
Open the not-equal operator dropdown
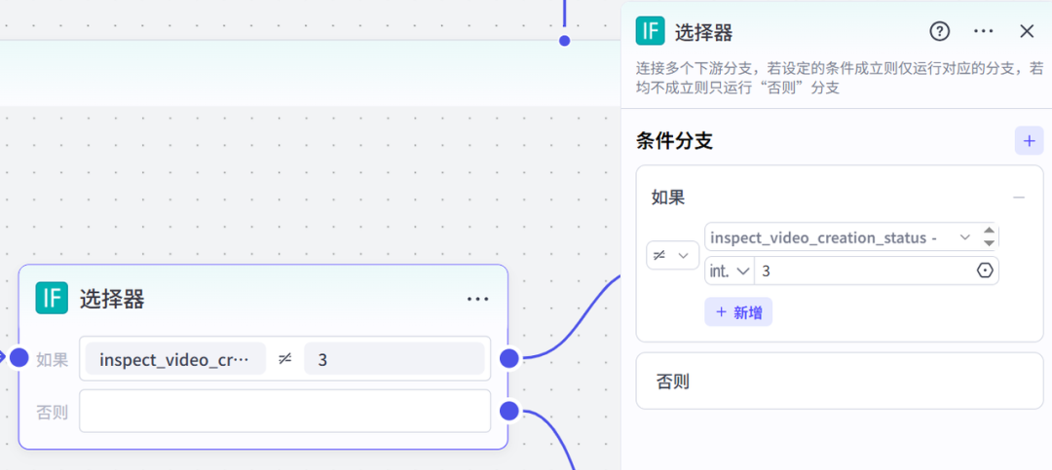point(672,255)
